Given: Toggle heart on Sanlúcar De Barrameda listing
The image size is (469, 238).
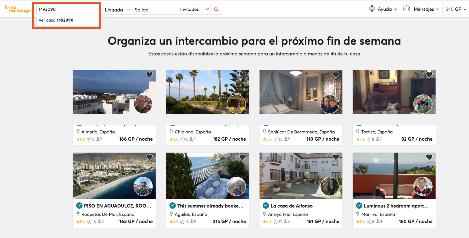Looking at the screenshot, I should tap(336, 75).
